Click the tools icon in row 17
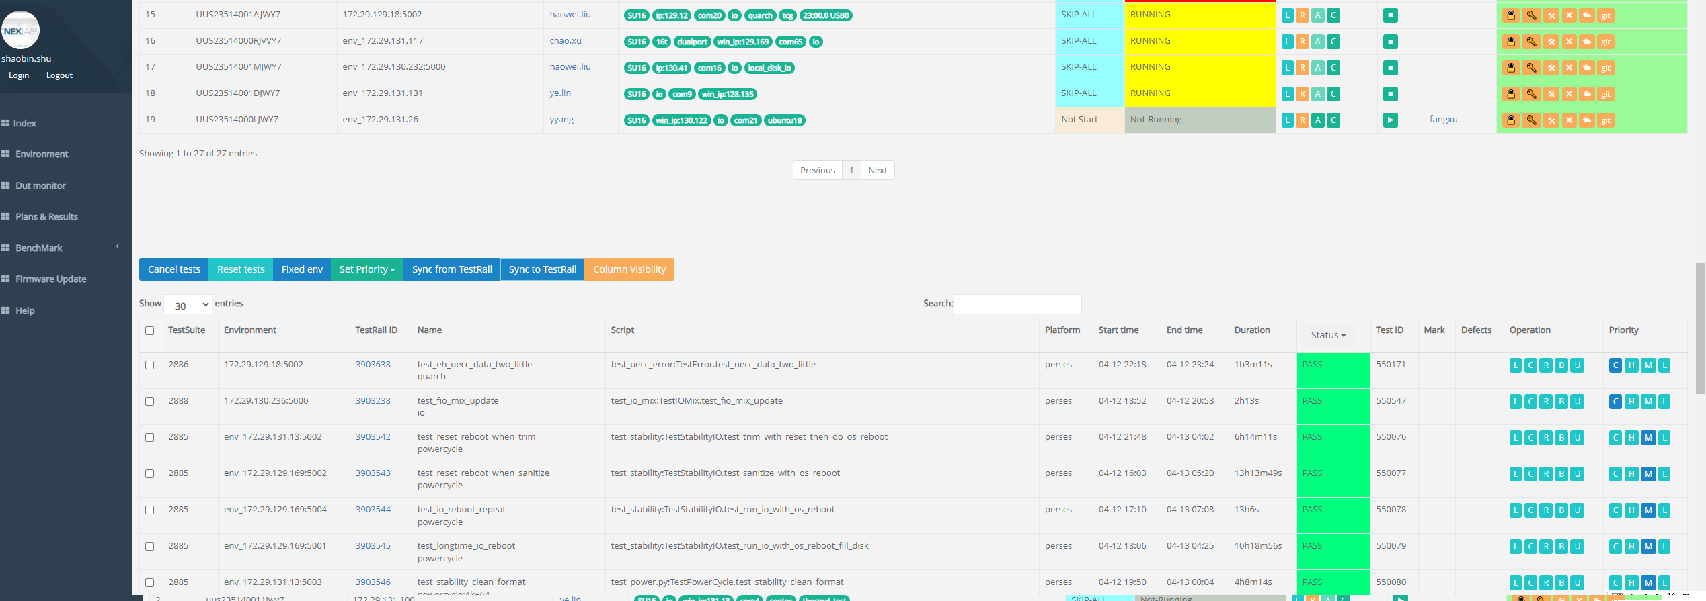 1551,68
